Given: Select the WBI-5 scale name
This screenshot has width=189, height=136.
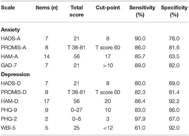Looking at the screenshot, I should 8,128.
